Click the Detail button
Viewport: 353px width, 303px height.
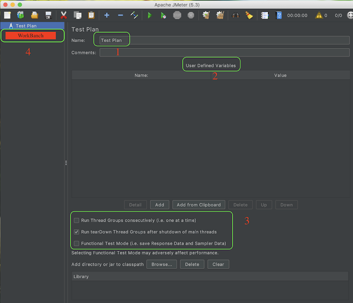tap(135, 205)
